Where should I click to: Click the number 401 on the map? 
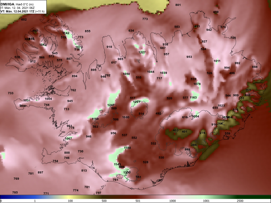[185, 132]
